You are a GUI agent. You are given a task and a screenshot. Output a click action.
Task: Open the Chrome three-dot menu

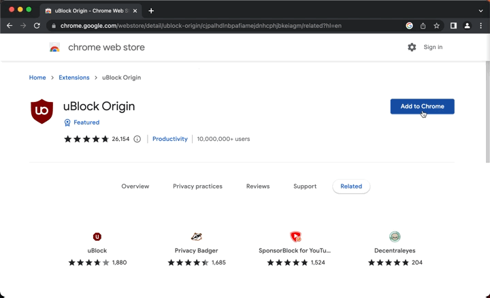pos(480,26)
